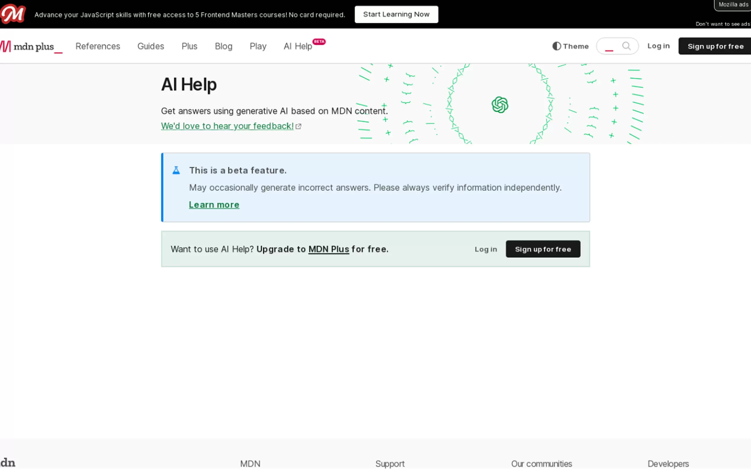Click the Start Learning Now button
The image size is (751, 469).
coord(396,14)
